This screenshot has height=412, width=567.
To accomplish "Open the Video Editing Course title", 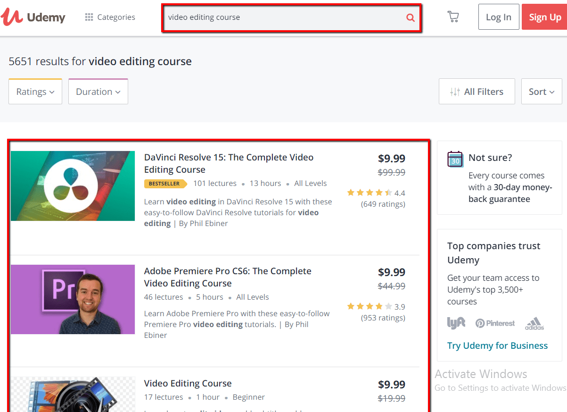I will pos(188,383).
